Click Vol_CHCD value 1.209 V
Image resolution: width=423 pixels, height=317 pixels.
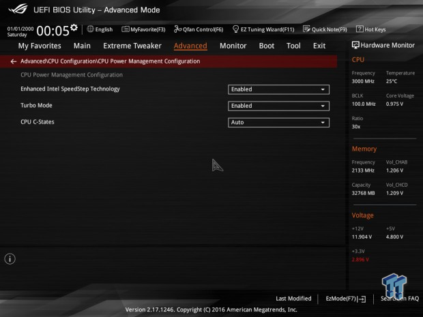coord(394,193)
